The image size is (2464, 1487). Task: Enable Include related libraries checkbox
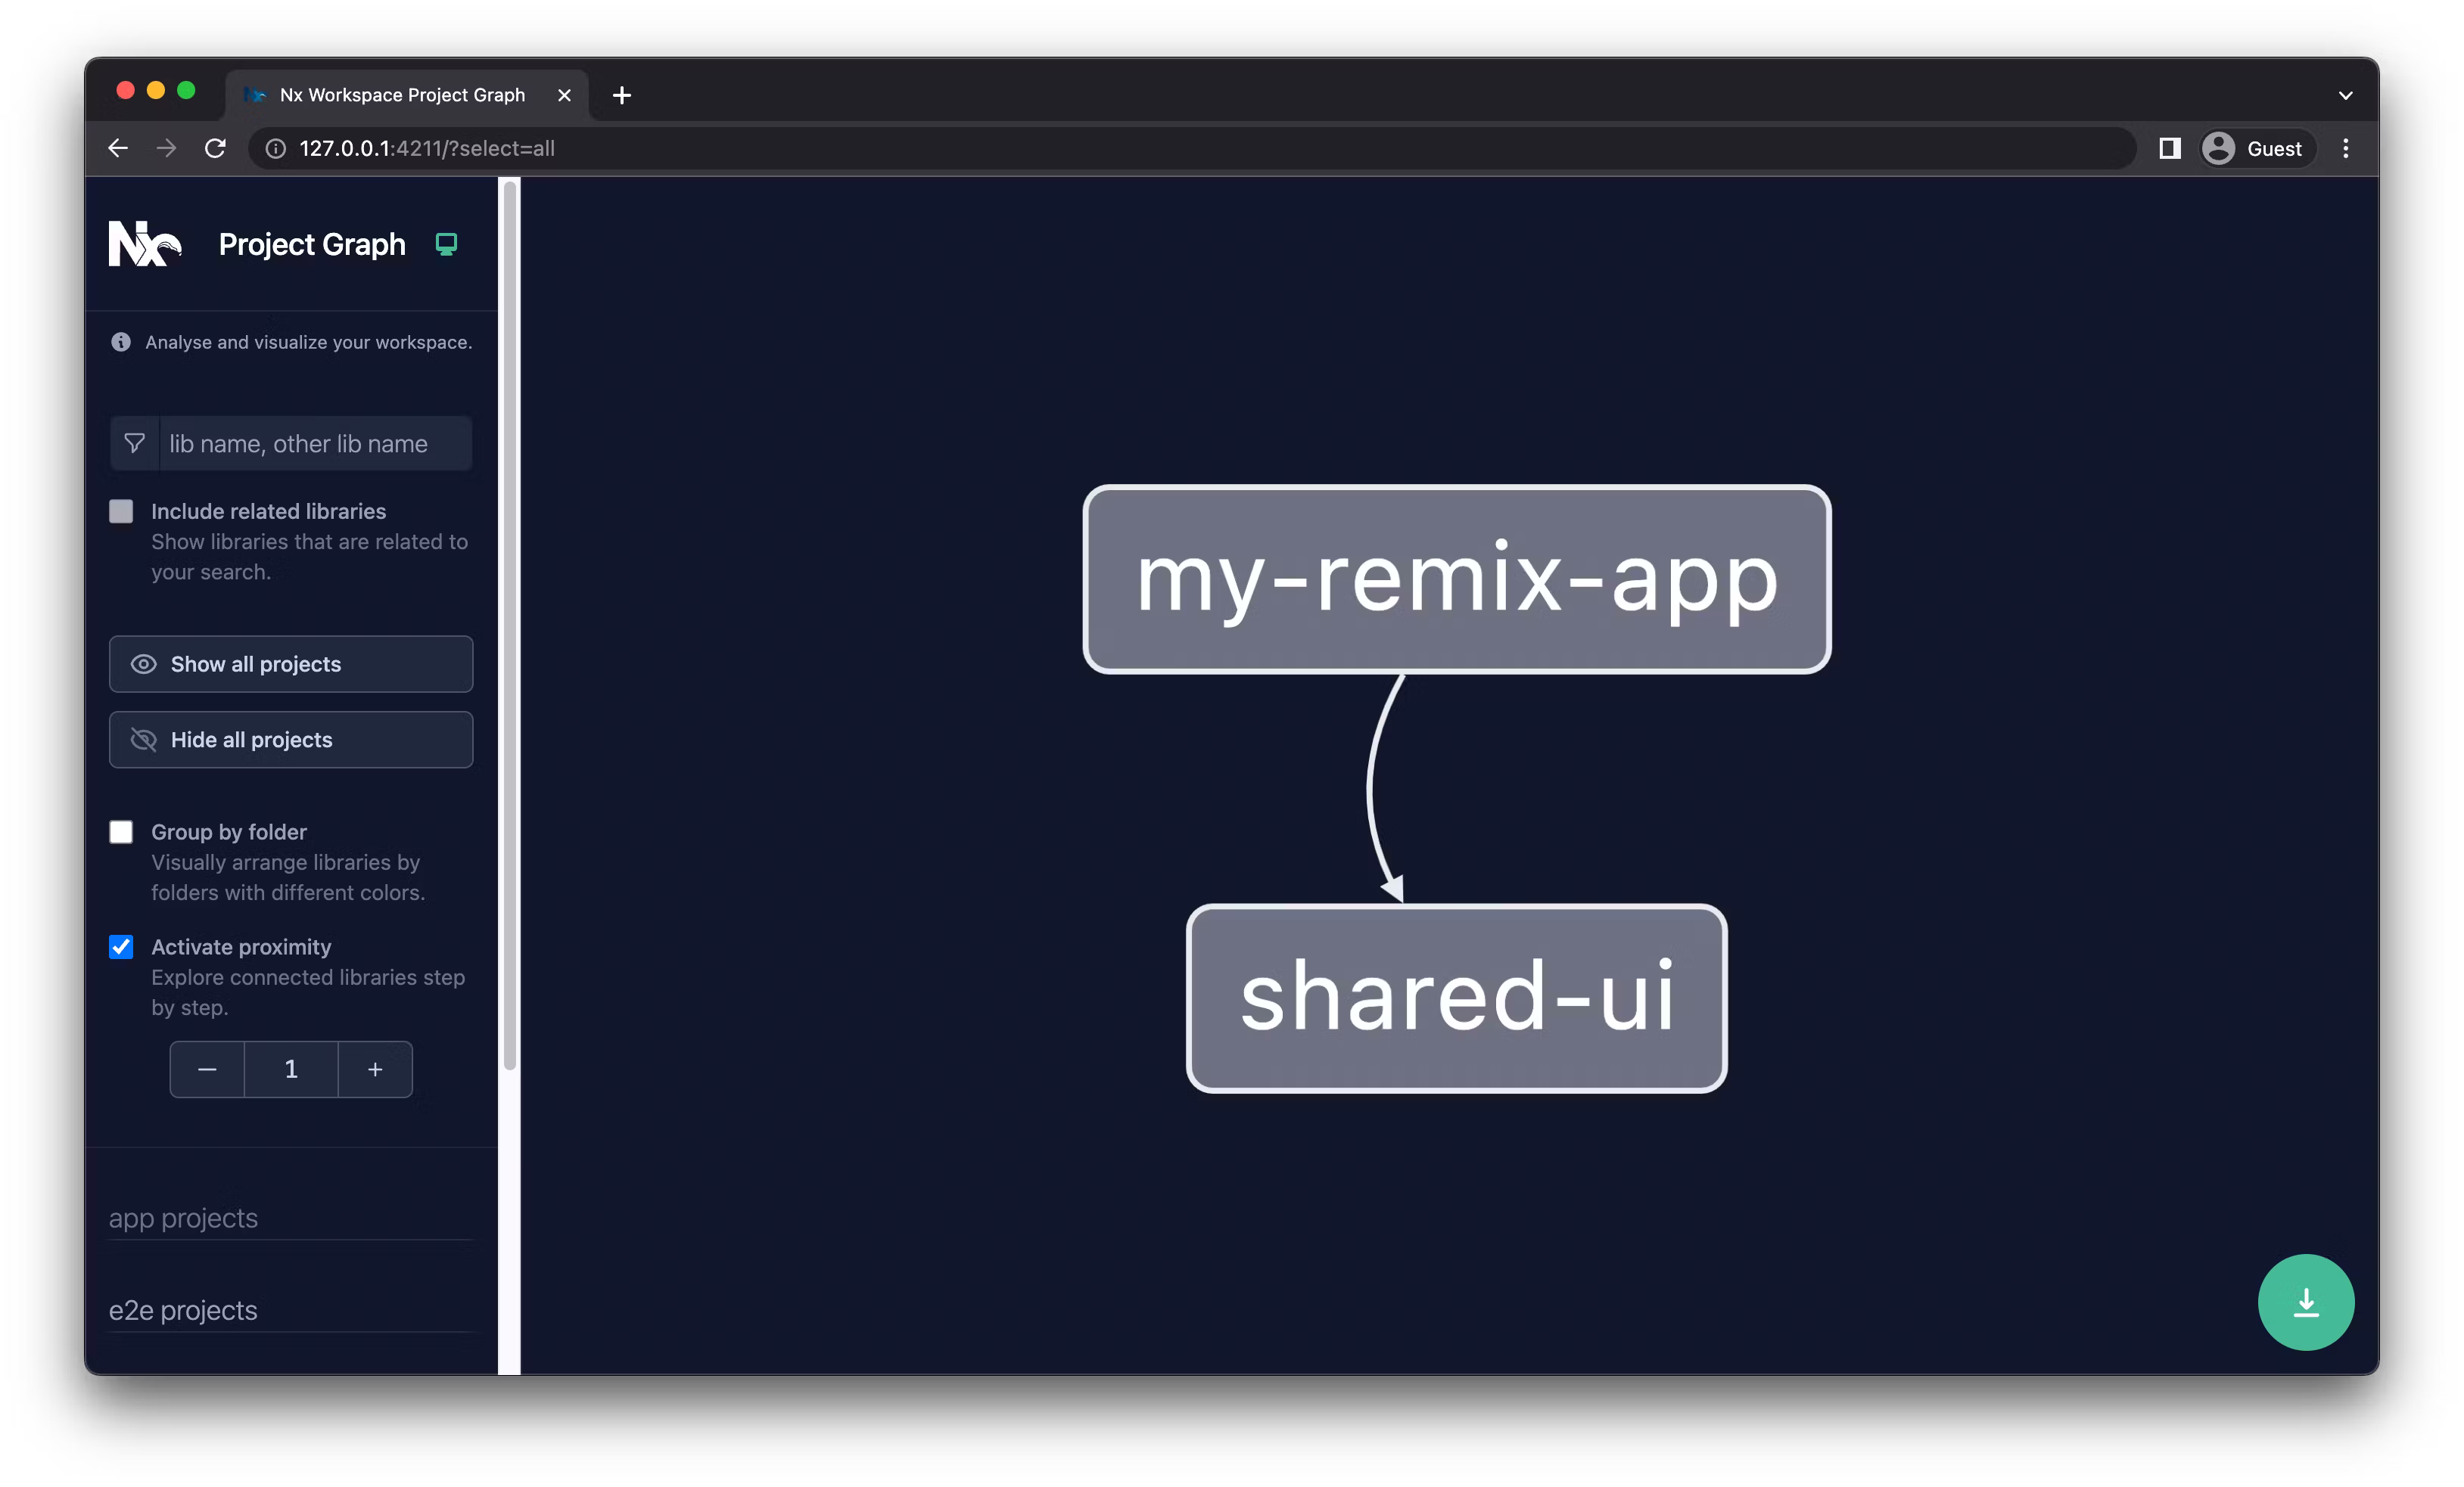(121, 511)
